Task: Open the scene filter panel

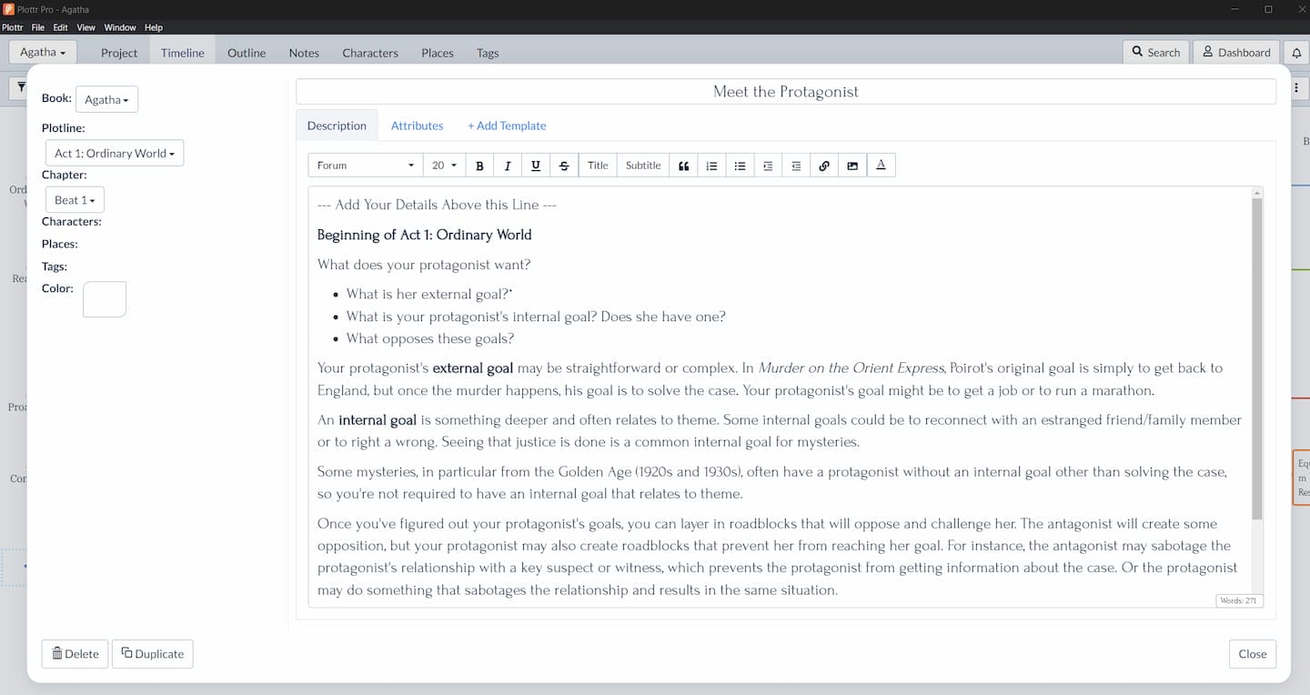Action: 22,87
